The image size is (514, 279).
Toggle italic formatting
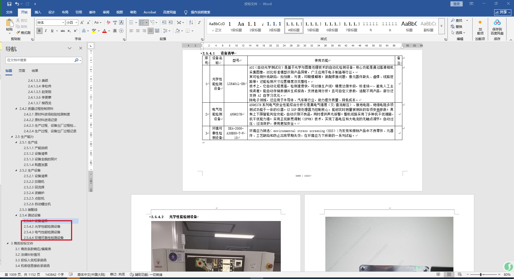click(46, 31)
